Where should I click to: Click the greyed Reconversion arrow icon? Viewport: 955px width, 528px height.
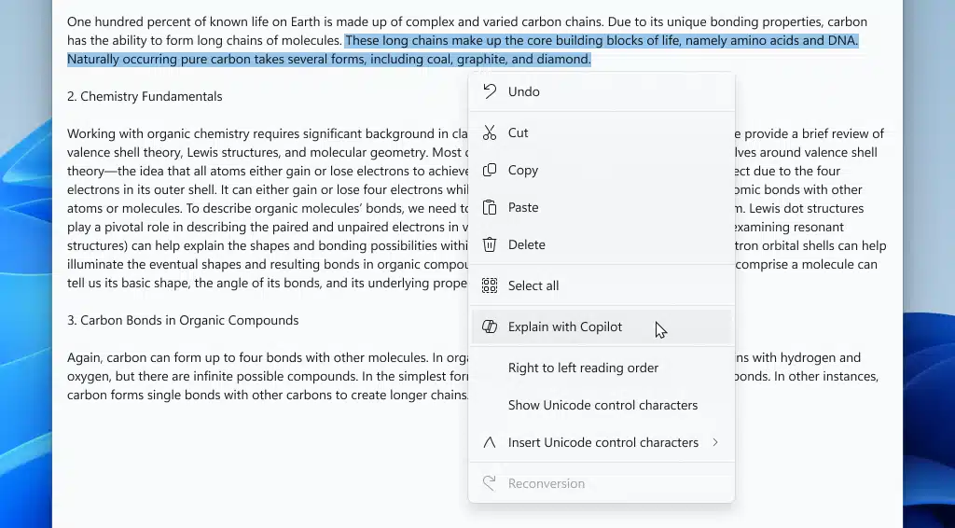490,483
